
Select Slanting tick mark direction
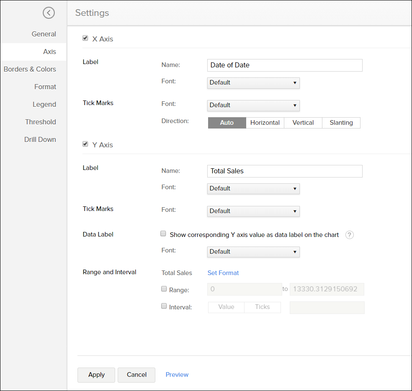click(341, 123)
